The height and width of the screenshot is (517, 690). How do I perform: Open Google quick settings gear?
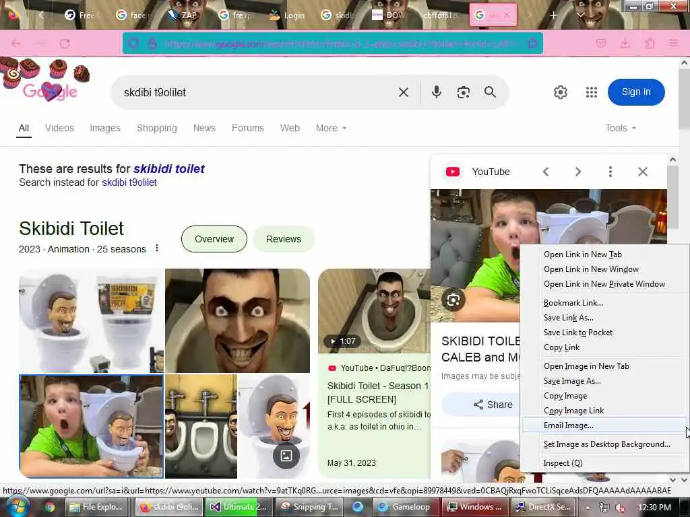pyautogui.click(x=560, y=92)
